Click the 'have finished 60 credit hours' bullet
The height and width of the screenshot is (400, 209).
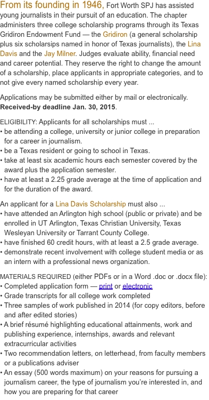[99, 242]
